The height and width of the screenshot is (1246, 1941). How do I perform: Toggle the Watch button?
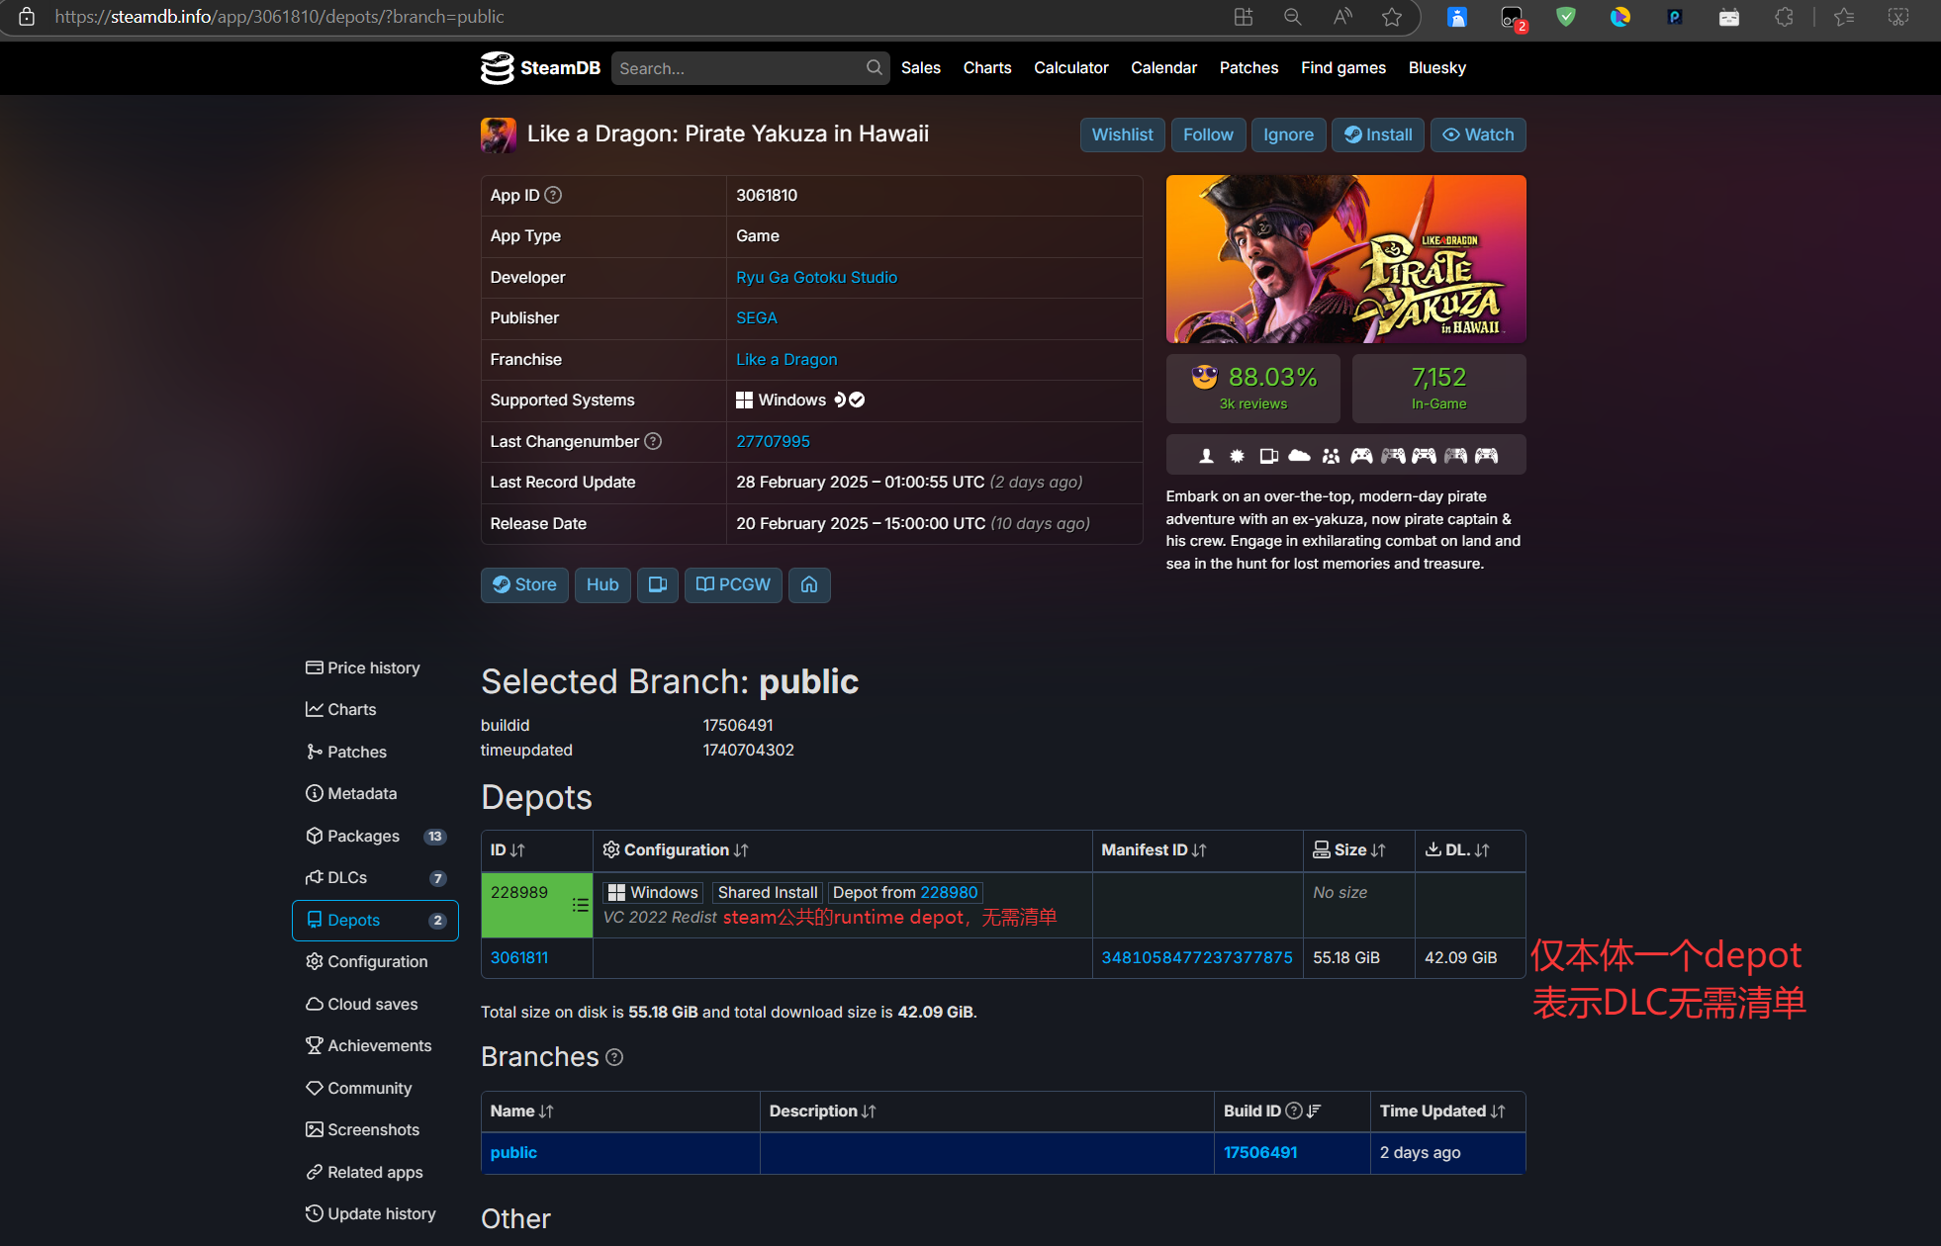pos(1478,135)
